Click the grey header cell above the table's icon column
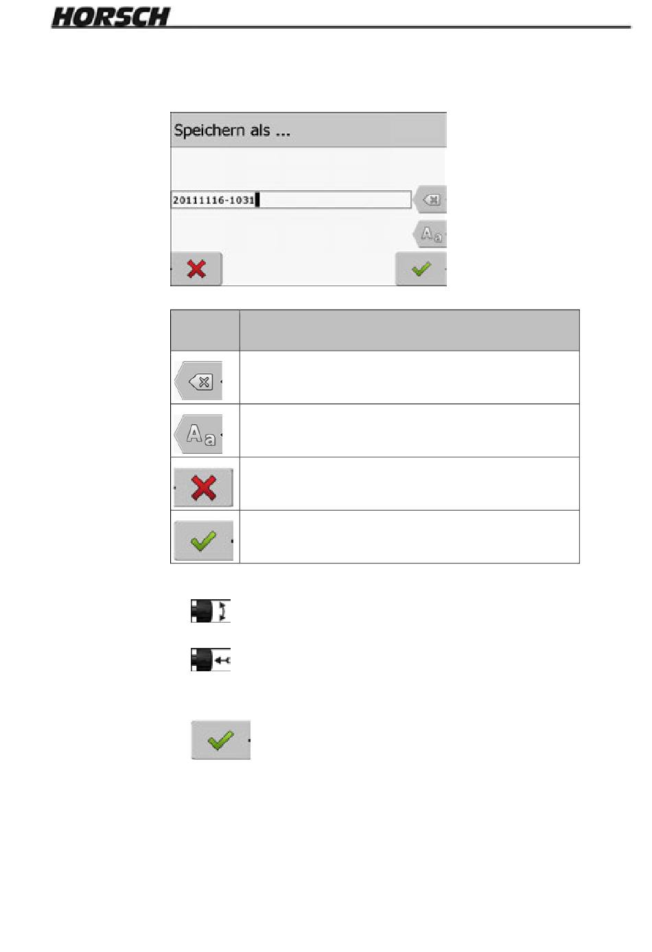Image resolution: width=652 pixels, height=952 pixels. 205,330
